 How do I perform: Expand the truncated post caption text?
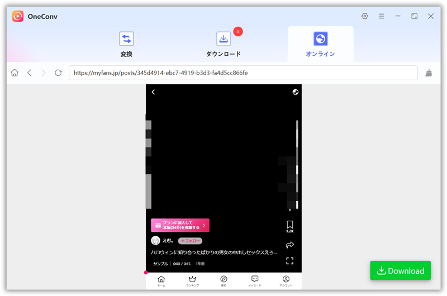[214, 252]
